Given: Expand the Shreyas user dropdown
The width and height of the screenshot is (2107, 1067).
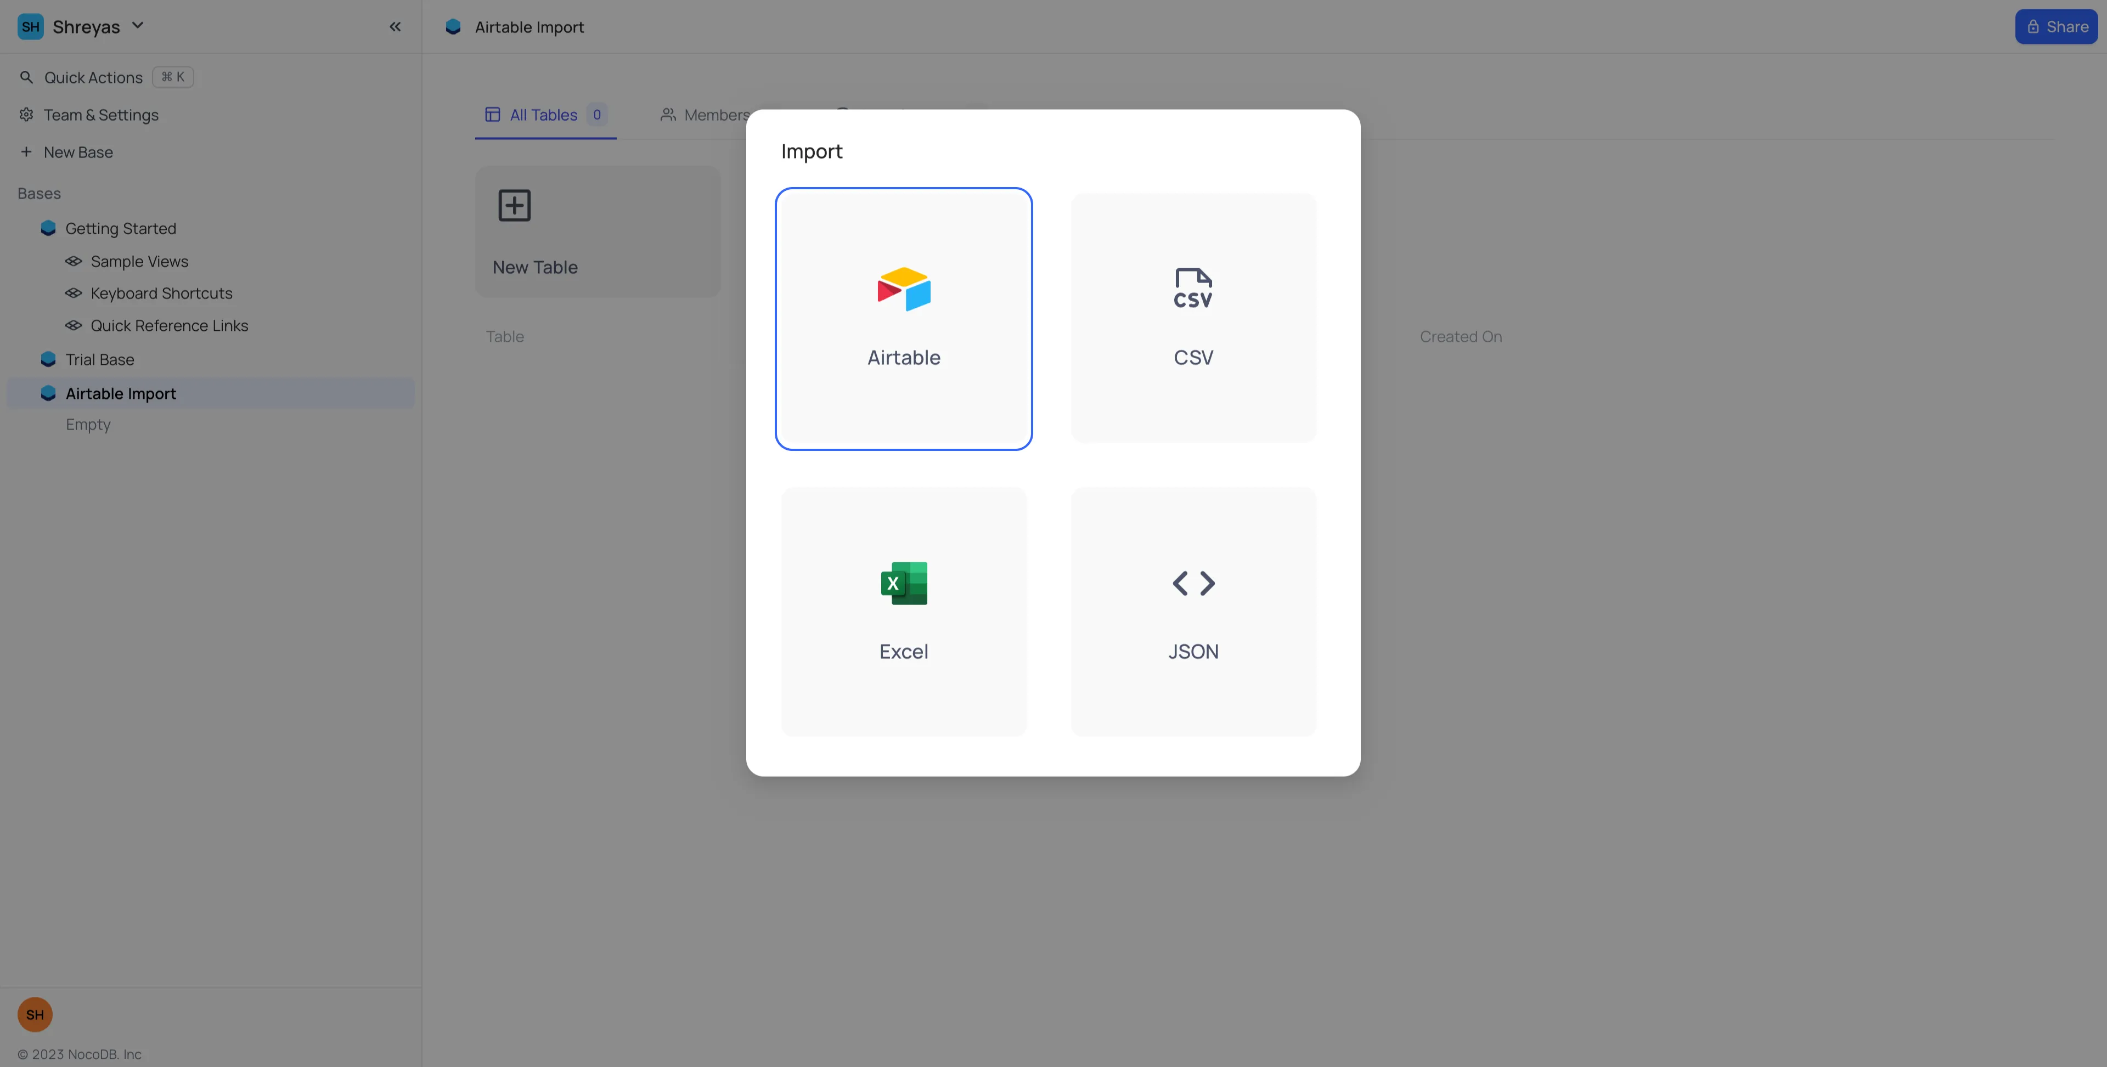Looking at the screenshot, I should [x=138, y=26].
